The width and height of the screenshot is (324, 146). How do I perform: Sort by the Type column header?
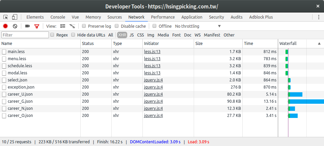pos(127,43)
